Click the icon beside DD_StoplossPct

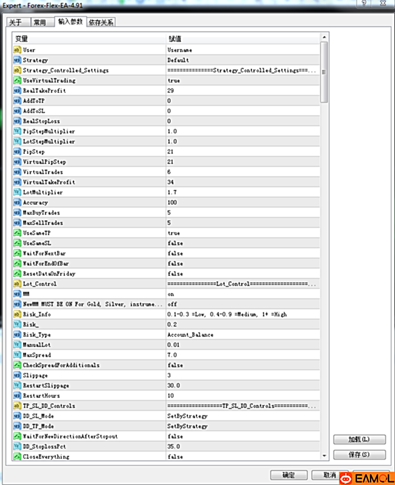tap(17, 446)
